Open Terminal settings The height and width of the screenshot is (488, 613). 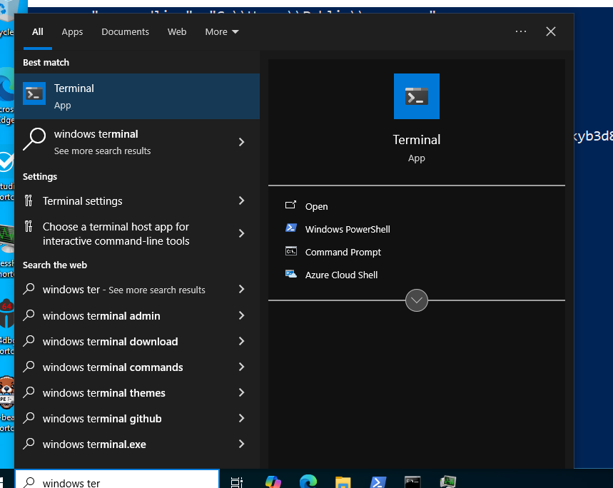tap(137, 200)
